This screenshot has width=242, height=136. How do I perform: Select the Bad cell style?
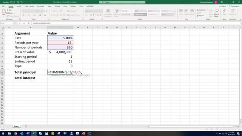click(x=140, y=11)
